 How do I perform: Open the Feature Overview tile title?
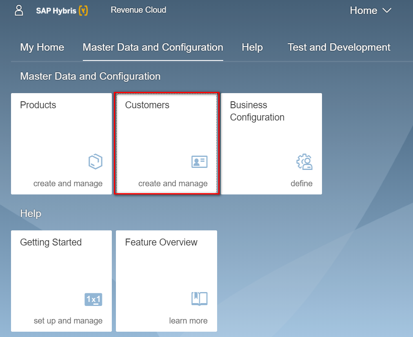161,242
